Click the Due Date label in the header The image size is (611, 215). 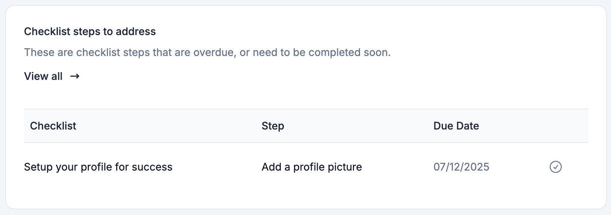coord(456,126)
